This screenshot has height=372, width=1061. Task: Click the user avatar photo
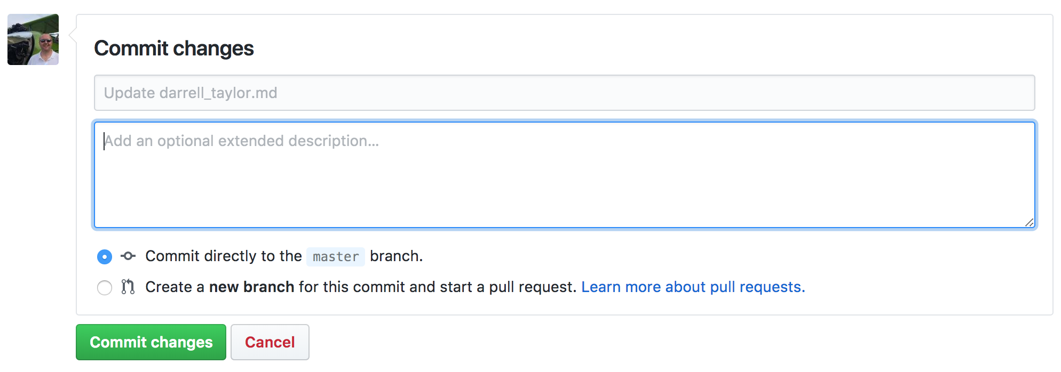tap(33, 39)
